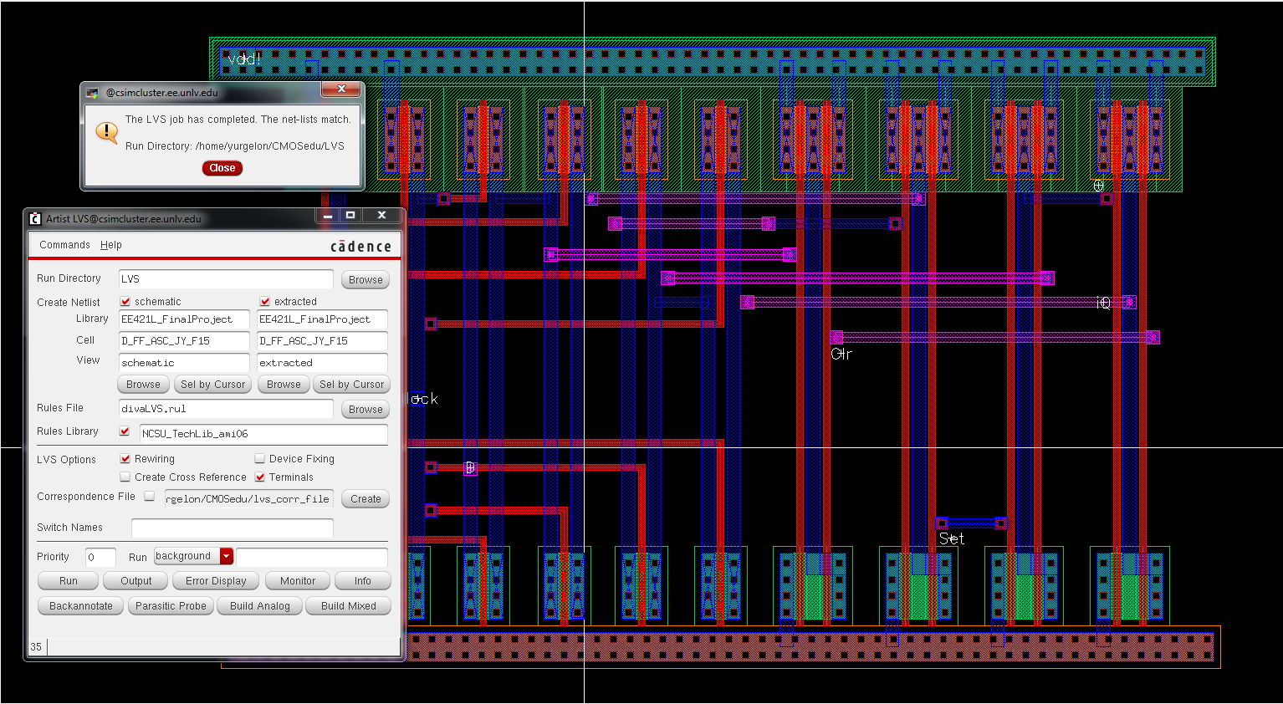Open the Commands menu
Viewport: 1283px width, 704px height.
click(x=64, y=245)
